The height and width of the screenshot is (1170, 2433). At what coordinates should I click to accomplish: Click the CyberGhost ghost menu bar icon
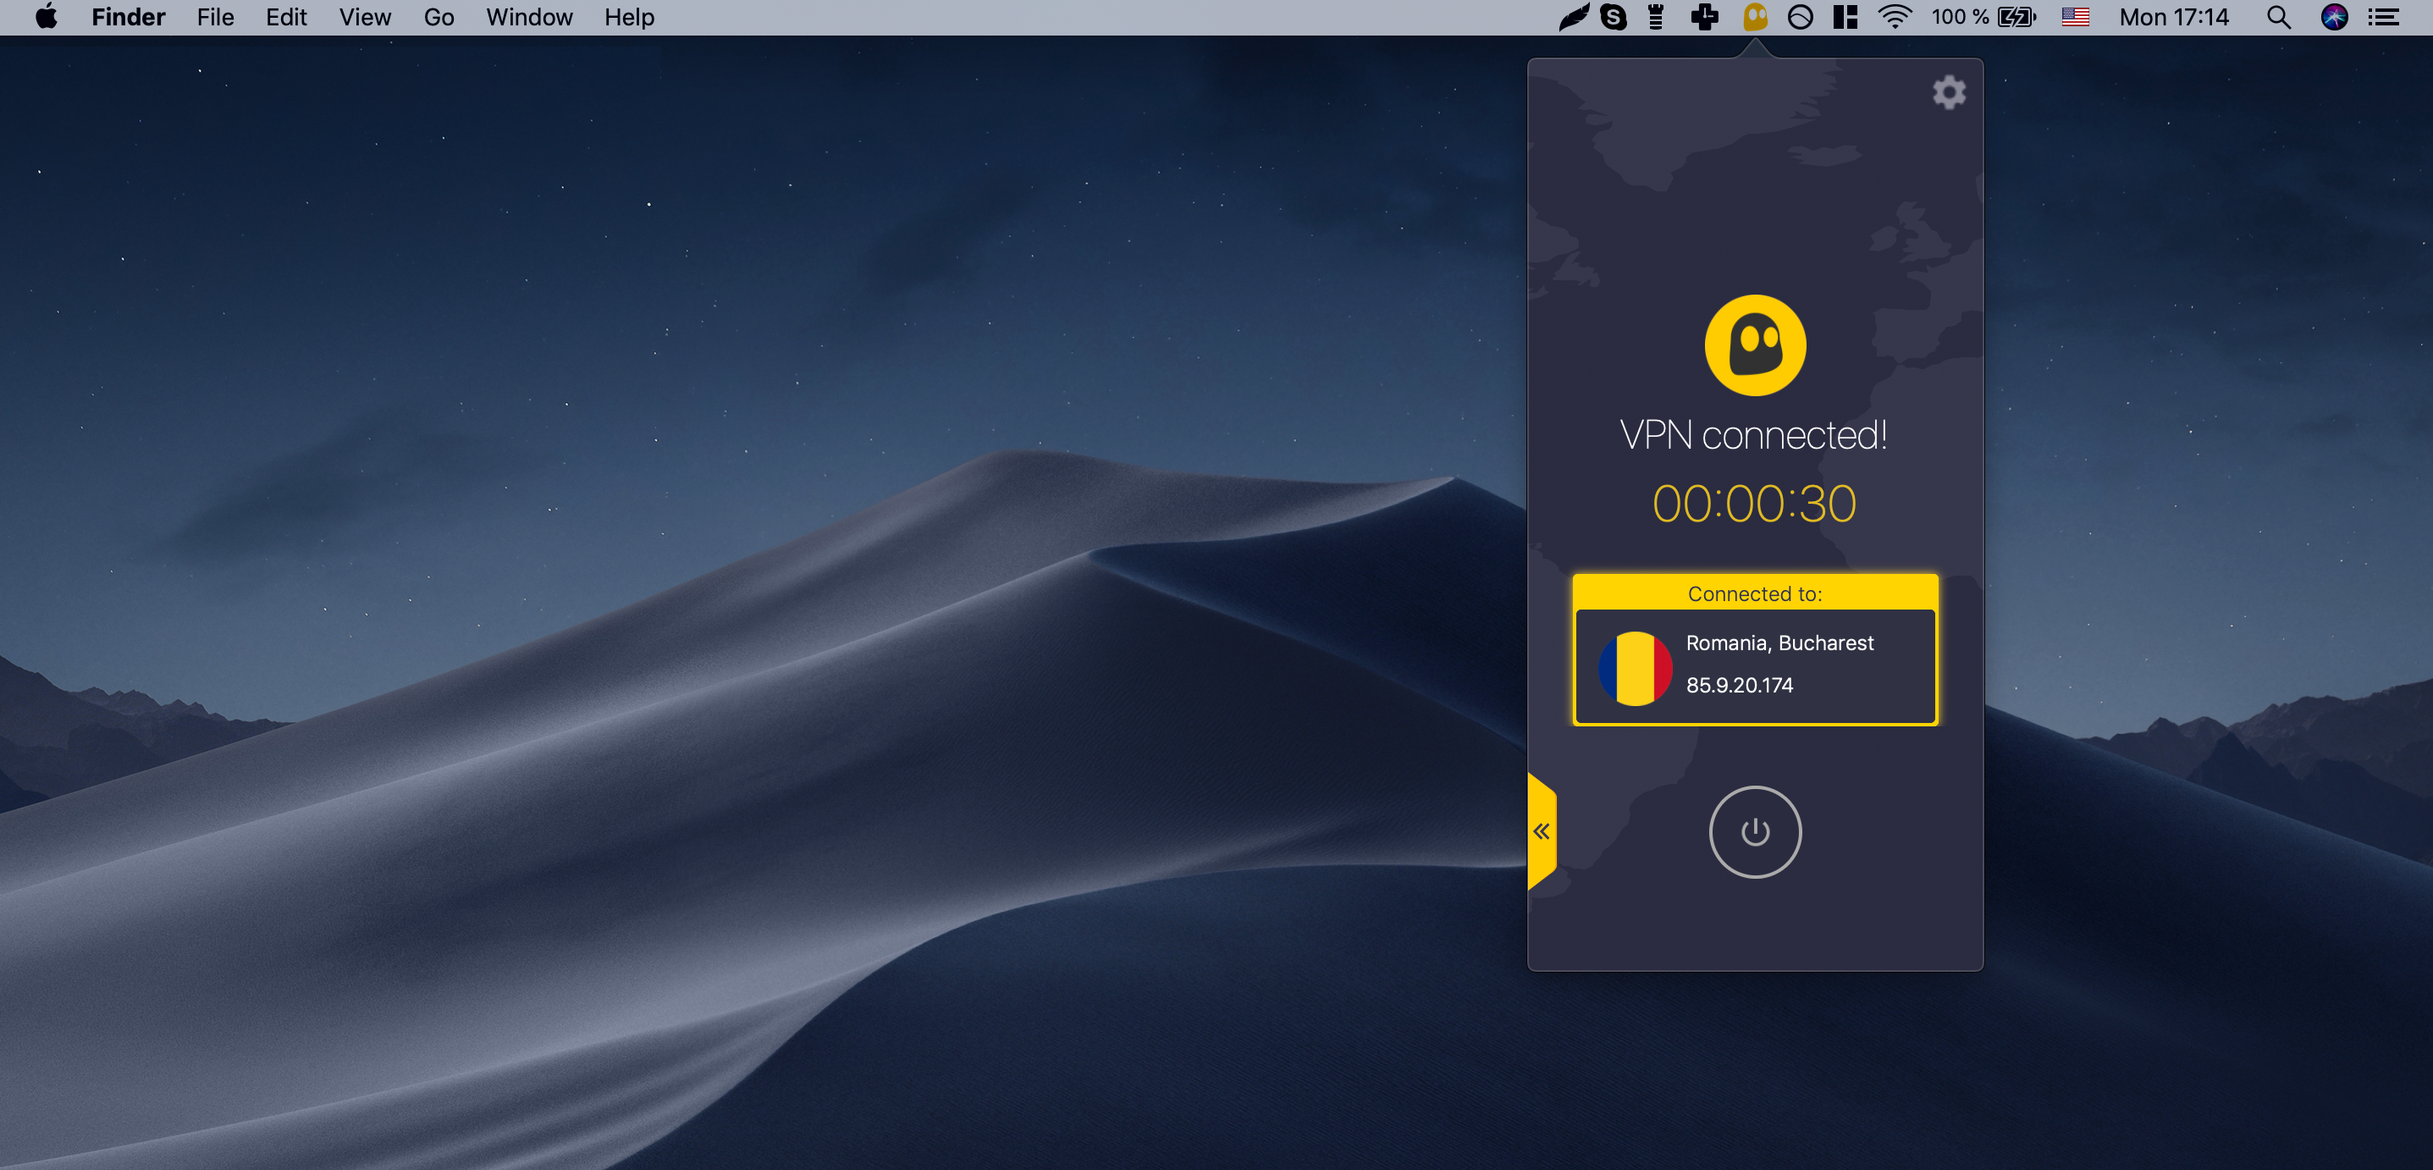click(x=1754, y=17)
